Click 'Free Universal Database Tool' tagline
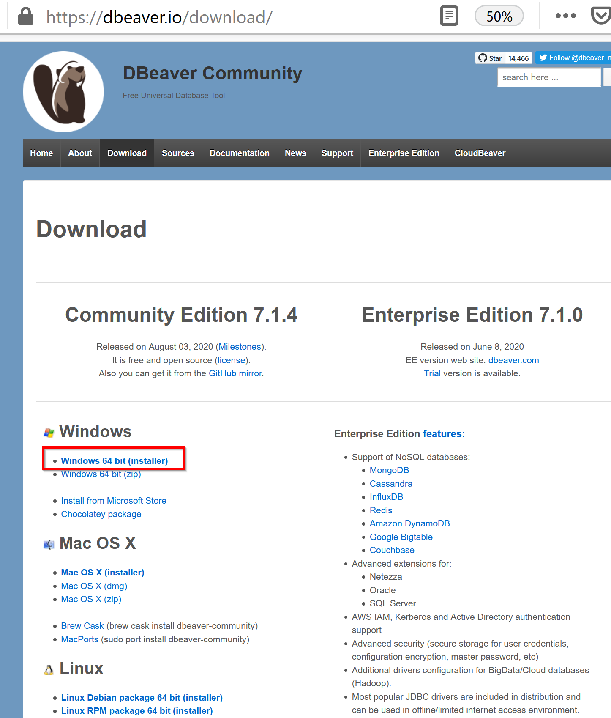This screenshot has height=718, width=611. coord(174,96)
